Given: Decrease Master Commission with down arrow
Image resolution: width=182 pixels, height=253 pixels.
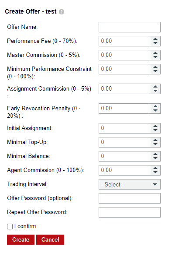Looking at the screenshot, I should [x=155, y=57].
